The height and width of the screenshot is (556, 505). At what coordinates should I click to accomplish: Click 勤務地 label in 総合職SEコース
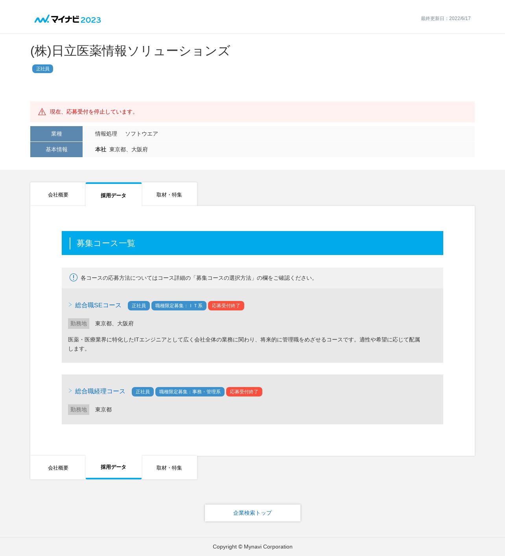click(79, 323)
